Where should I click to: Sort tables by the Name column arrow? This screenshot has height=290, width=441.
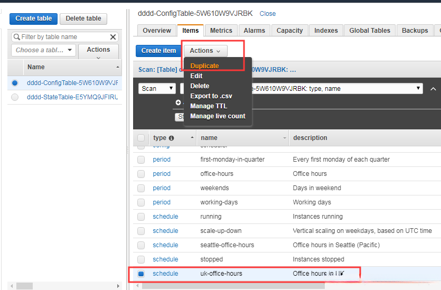point(118,67)
